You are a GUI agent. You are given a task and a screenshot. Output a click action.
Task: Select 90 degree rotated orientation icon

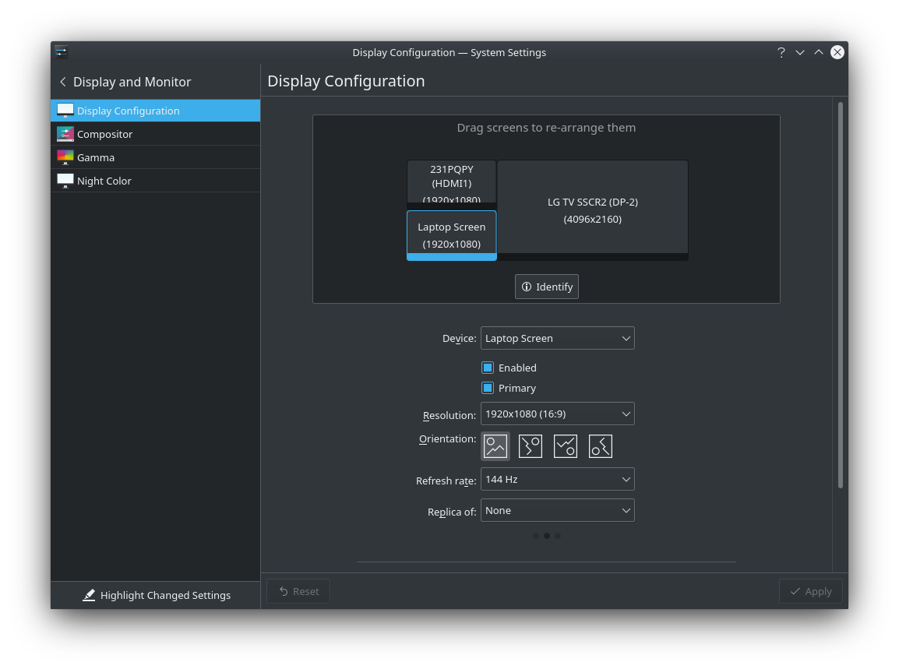click(x=531, y=446)
